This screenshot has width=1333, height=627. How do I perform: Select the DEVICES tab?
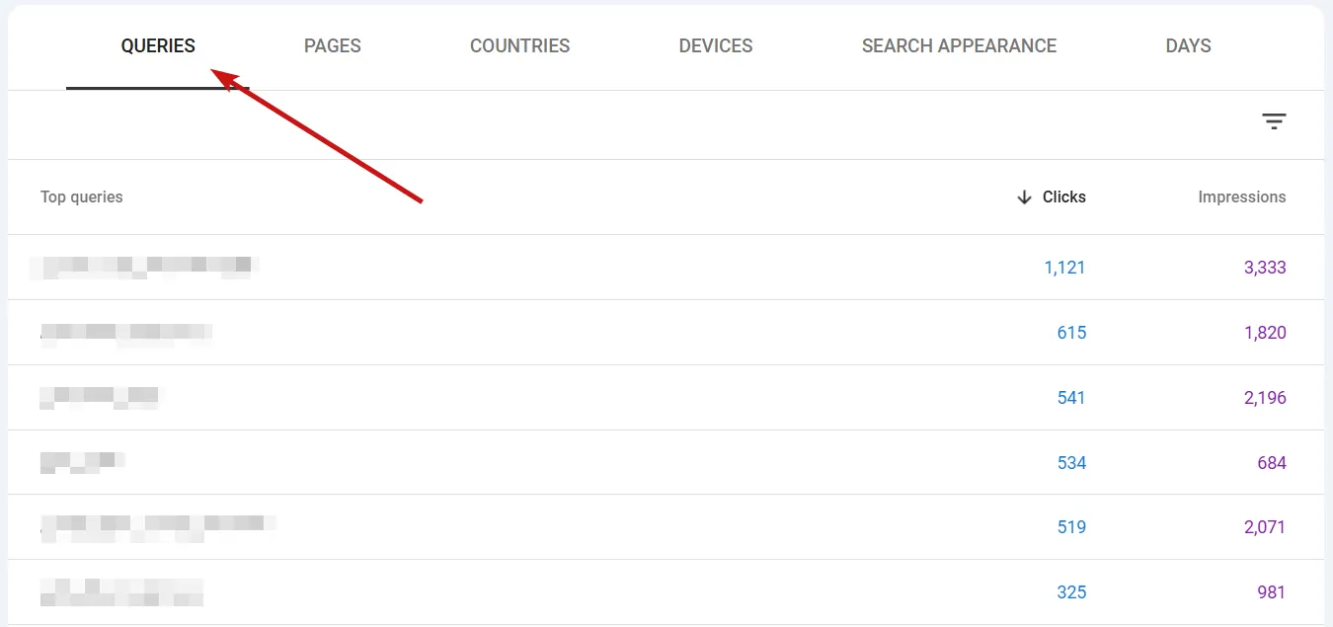coord(715,45)
